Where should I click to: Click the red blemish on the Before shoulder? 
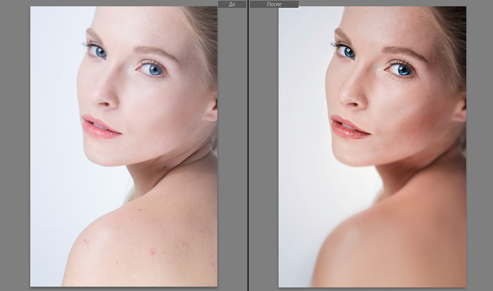point(152,251)
